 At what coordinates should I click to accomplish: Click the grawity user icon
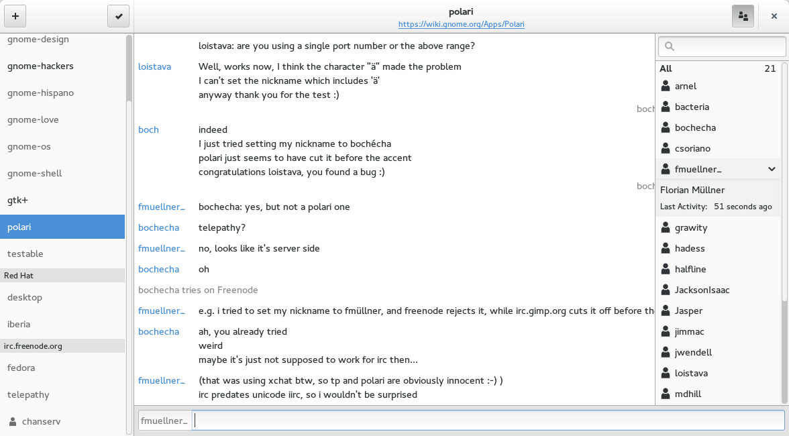666,227
